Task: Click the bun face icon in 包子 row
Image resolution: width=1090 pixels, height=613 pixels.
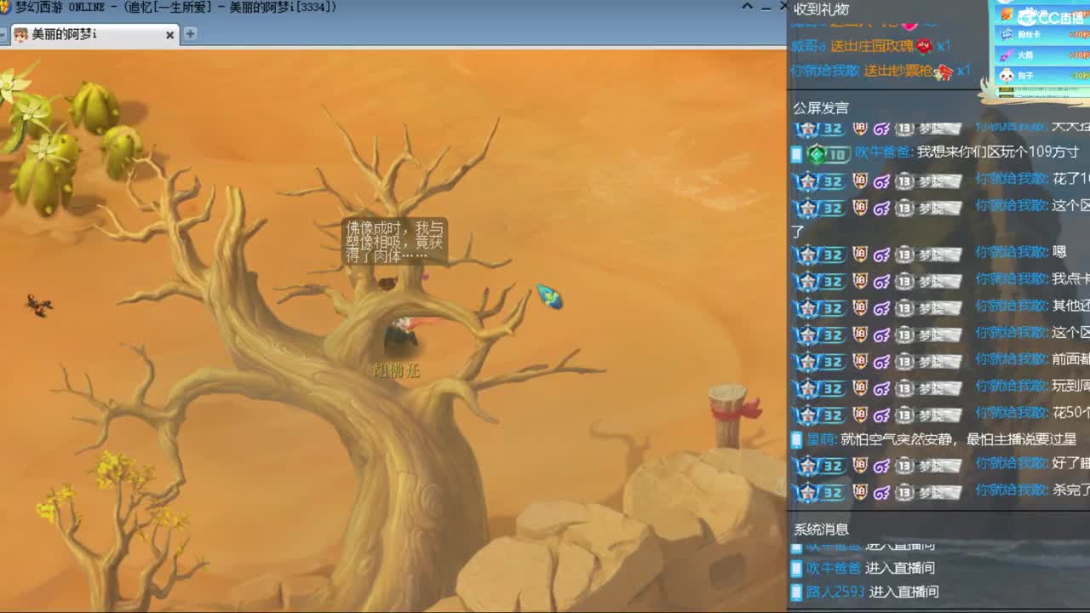Action: (1007, 76)
